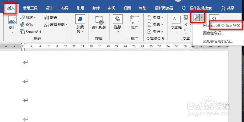Click the signature line pen icon
The height and width of the screenshot is (122, 244).
point(196,18)
